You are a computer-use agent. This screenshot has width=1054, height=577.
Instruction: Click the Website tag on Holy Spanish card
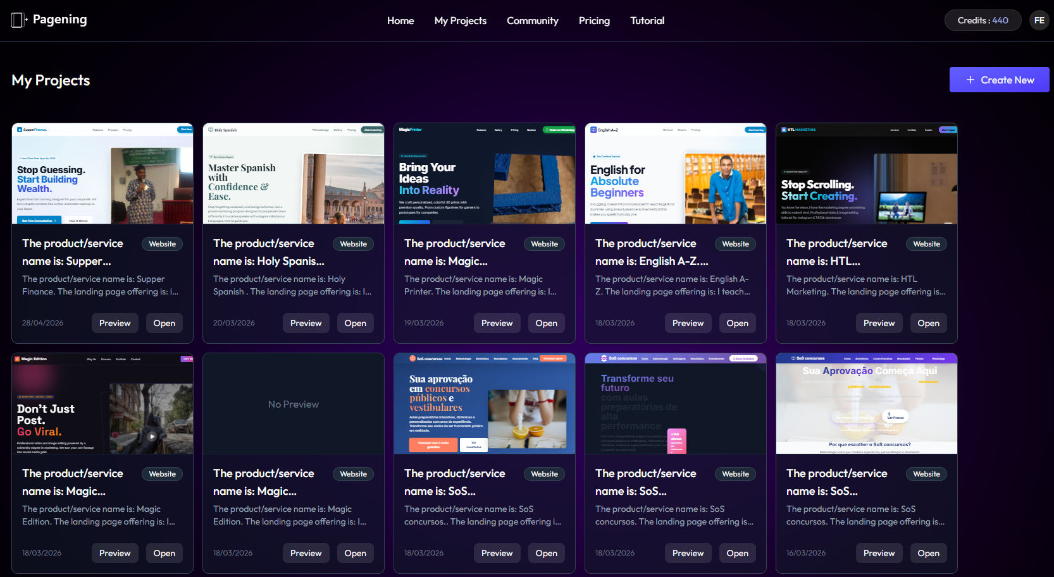[x=354, y=244]
